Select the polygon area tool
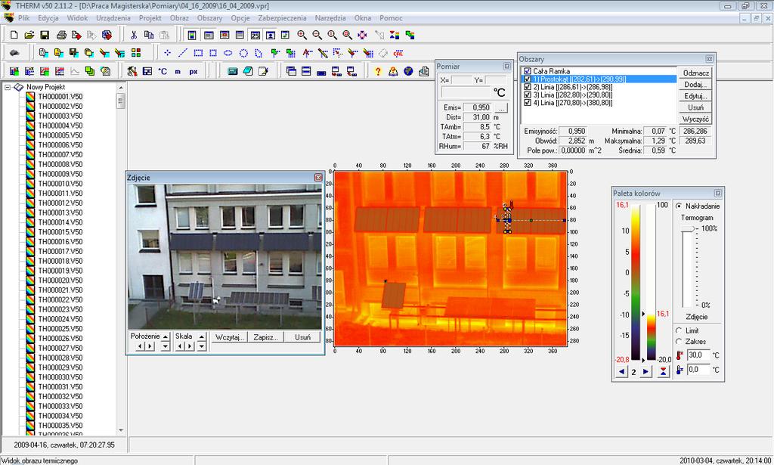Viewport: 774px width, 465px height. (259, 53)
